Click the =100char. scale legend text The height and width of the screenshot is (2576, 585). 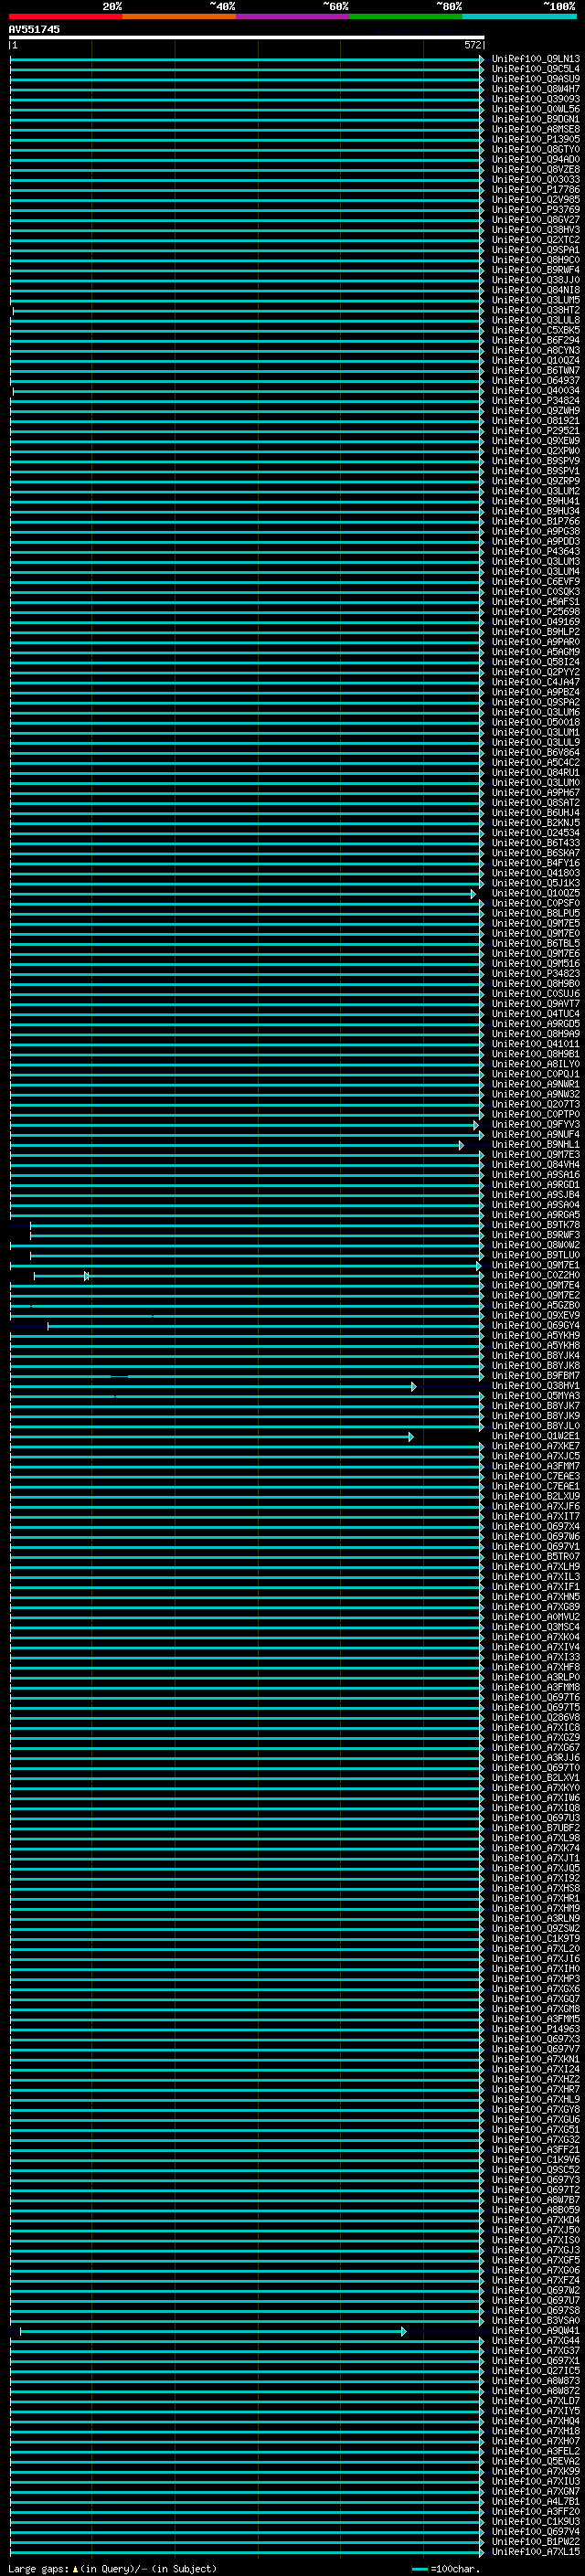[456, 2569]
